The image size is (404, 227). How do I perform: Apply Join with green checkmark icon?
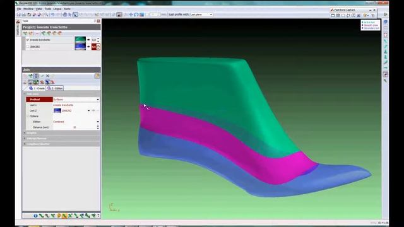coord(42,76)
